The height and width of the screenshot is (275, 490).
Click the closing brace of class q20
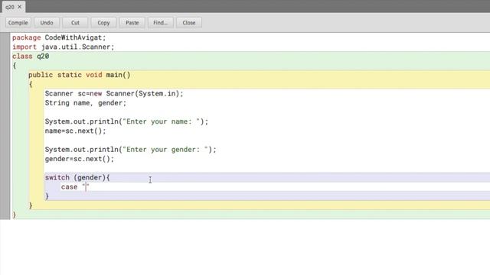click(15, 215)
